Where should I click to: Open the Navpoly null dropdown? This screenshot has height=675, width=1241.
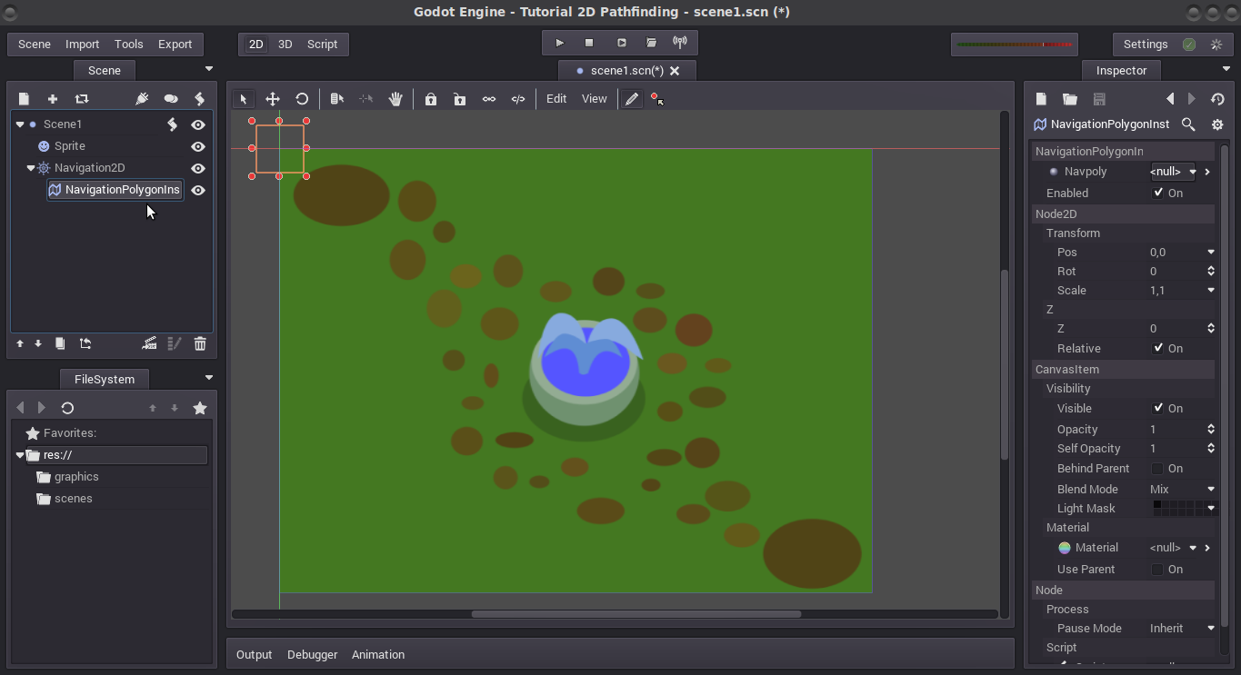click(x=1174, y=172)
